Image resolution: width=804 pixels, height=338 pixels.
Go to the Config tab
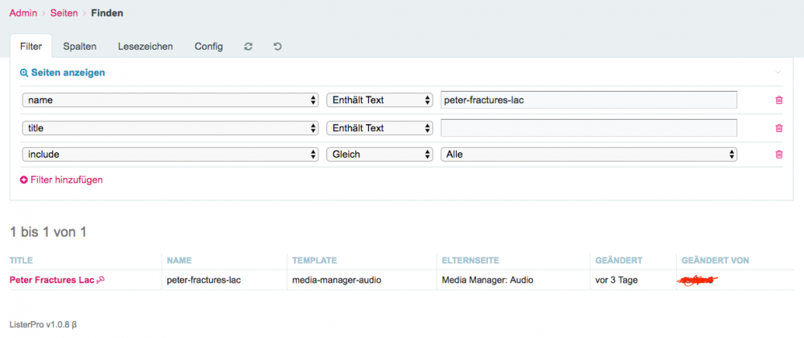208,47
